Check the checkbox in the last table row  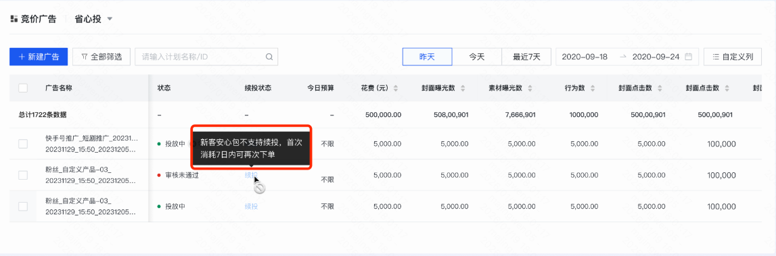[23, 206]
